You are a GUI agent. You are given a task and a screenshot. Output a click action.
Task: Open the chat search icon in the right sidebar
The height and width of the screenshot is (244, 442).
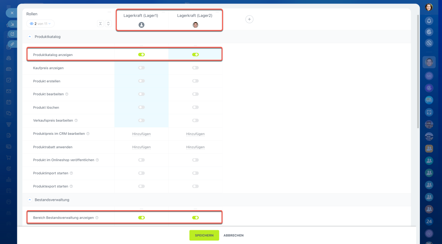pos(429,43)
